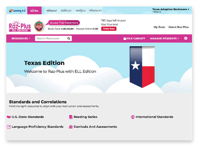Click the Books Read count text
The height and width of the screenshot is (149, 199).
click(61, 29)
